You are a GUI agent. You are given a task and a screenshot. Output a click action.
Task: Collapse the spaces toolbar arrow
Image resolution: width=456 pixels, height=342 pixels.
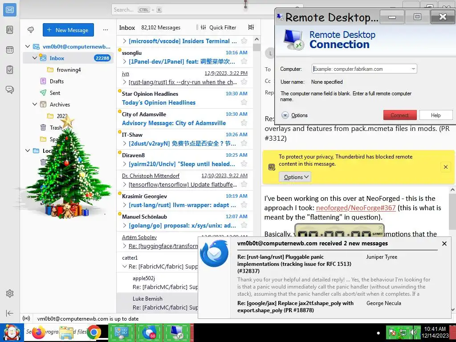pyautogui.click(x=10, y=313)
